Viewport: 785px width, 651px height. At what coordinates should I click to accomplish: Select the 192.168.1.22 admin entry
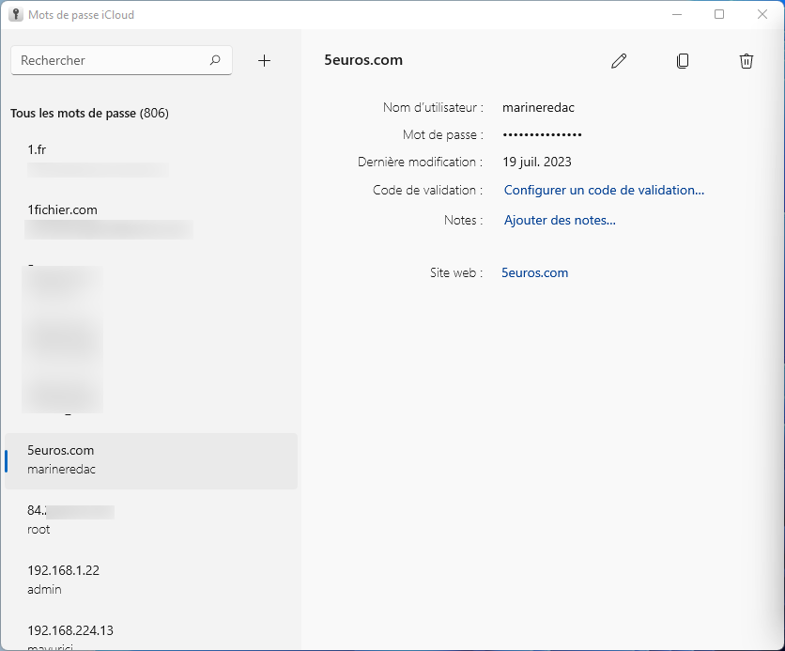point(150,581)
